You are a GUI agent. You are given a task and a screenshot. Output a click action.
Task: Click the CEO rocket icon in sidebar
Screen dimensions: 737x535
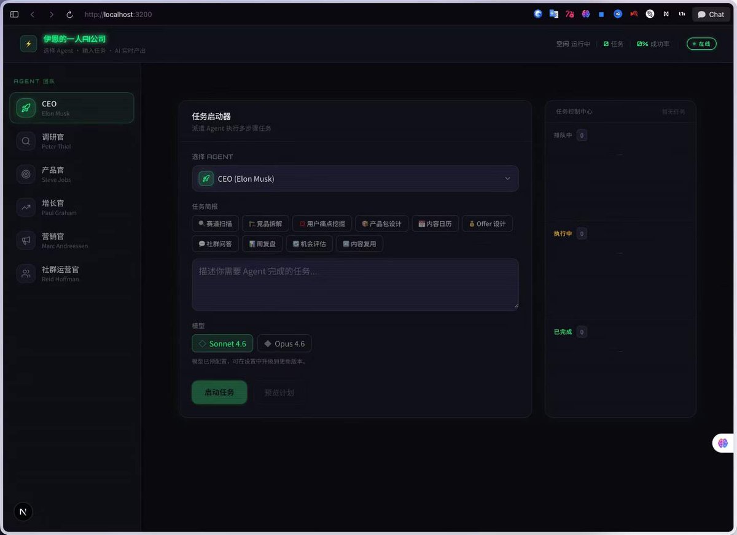26,107
